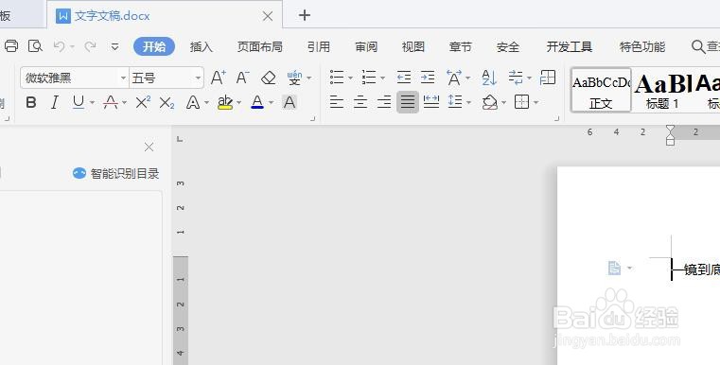This screenshot has width=720, height=365.
Task: Click 智能识别目录 link
Action: click(115, 174)
